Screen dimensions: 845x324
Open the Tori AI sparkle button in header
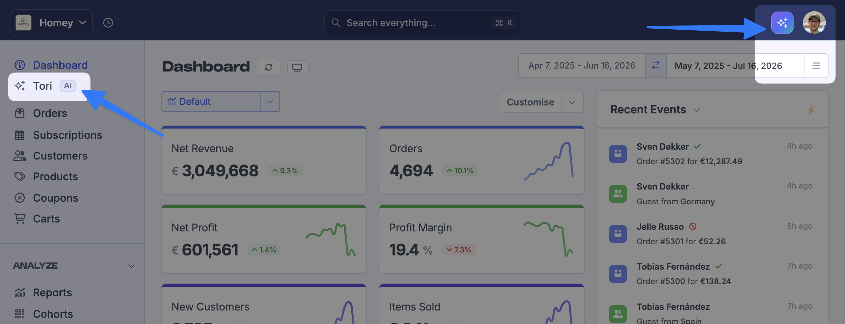(782, 23)
